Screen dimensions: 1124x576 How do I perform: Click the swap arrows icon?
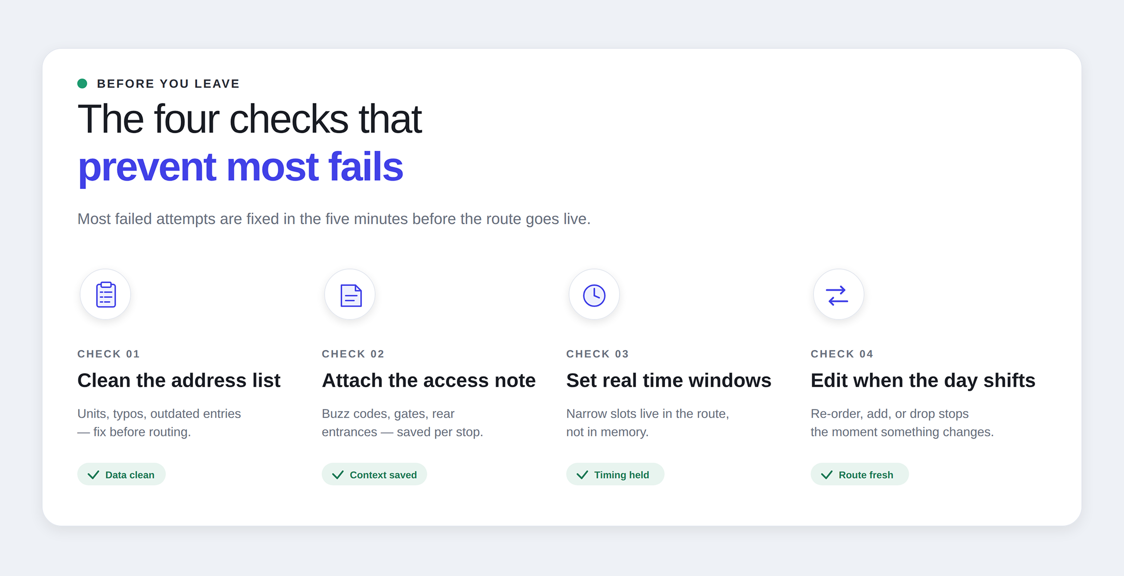point(838,295)
